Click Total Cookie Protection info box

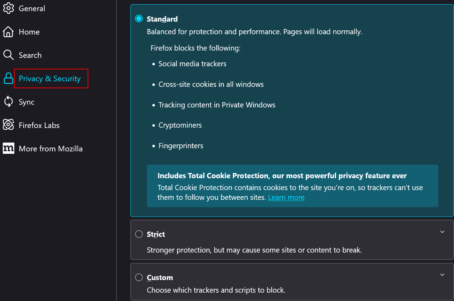point(292,186)
